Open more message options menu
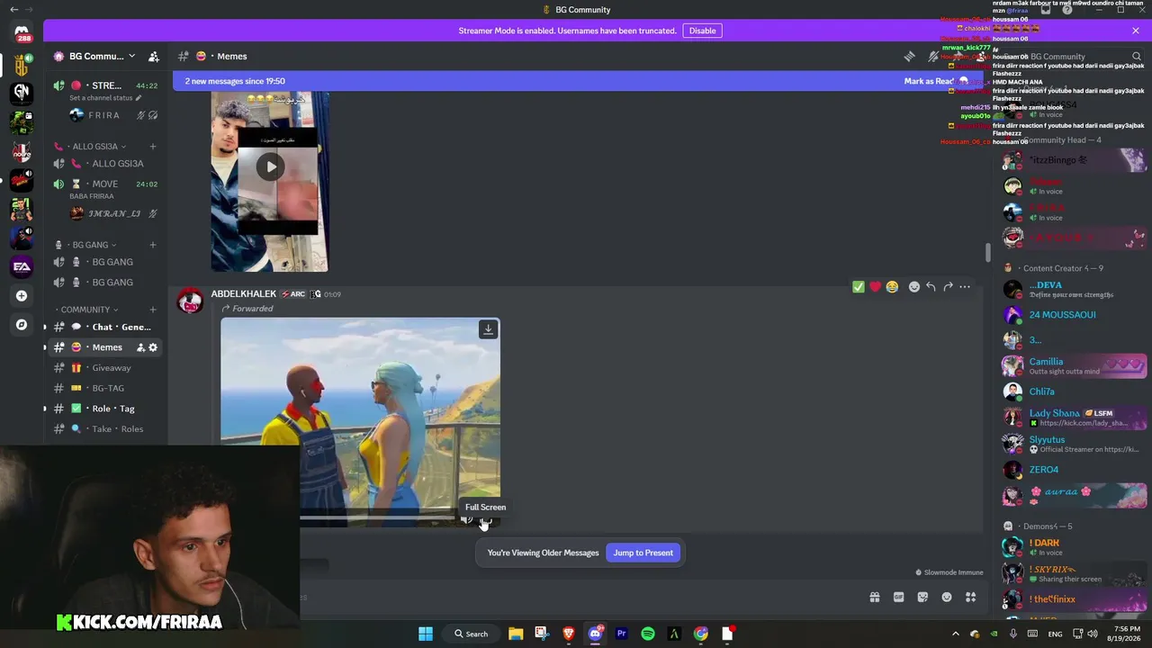 [x=965, y=287]
